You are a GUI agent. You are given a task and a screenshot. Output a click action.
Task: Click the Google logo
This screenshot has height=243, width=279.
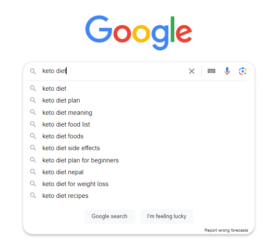139,32
